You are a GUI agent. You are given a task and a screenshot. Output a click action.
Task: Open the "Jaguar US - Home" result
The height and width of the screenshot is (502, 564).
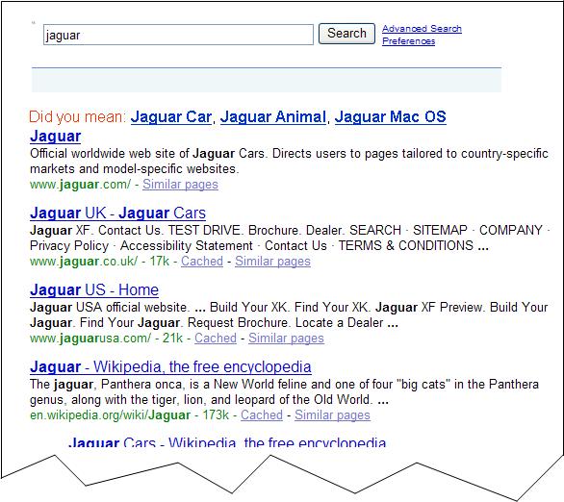[94, 290]
